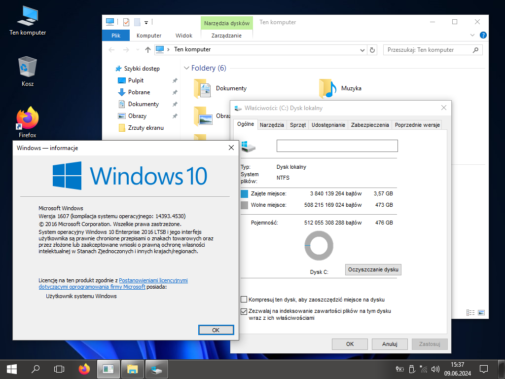505x379 pixels.
Task: Open the Kosz recycle bin icon
Action: (x=28, y=68)
